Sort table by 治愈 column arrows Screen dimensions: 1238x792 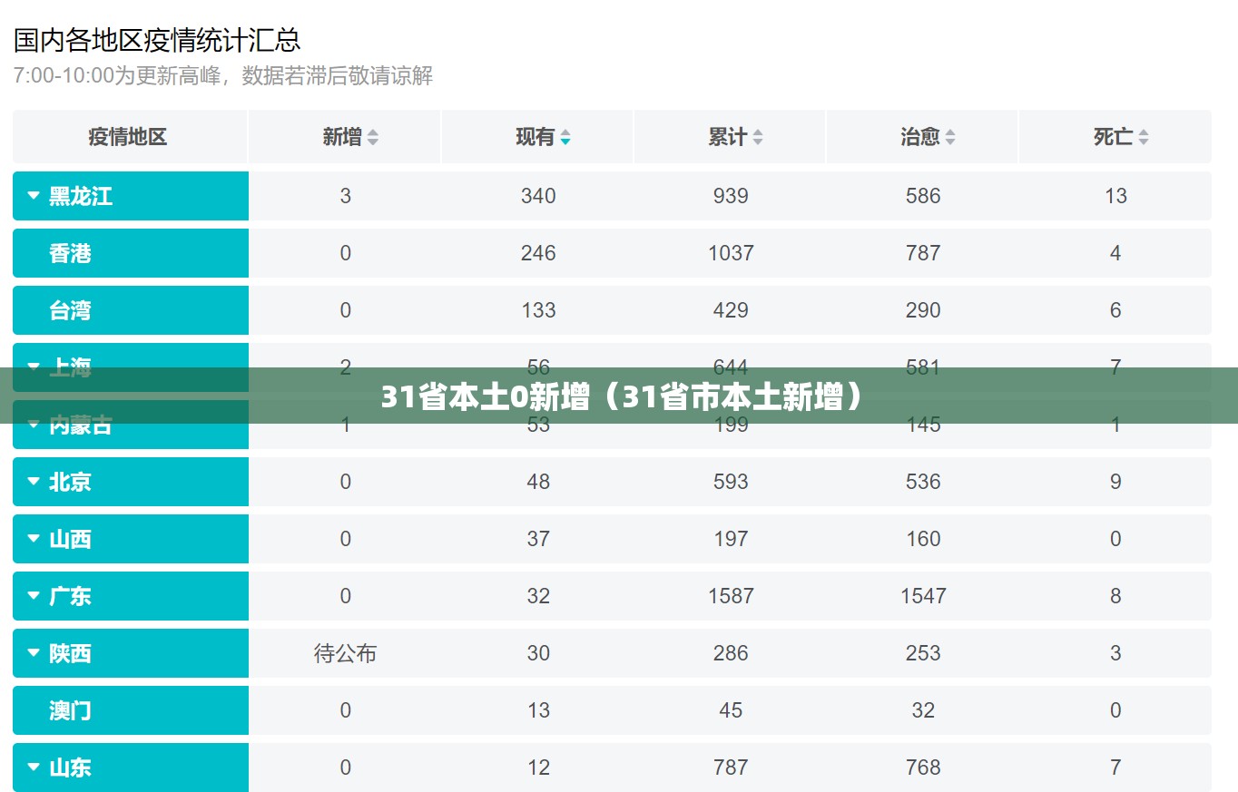tap(950, 138)
